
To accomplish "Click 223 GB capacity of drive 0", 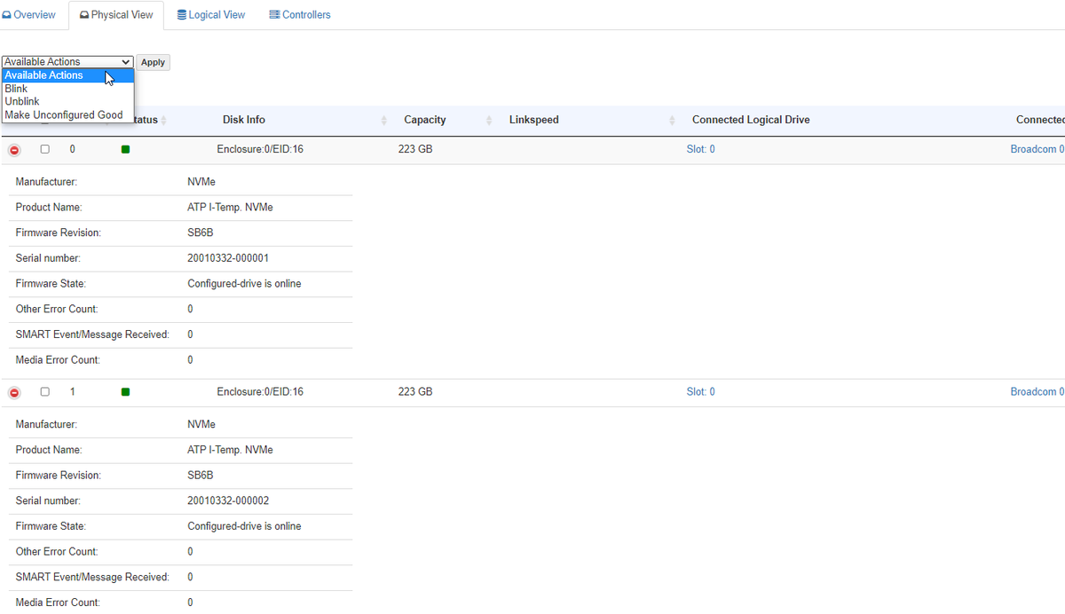I will [x=415, y=149].
